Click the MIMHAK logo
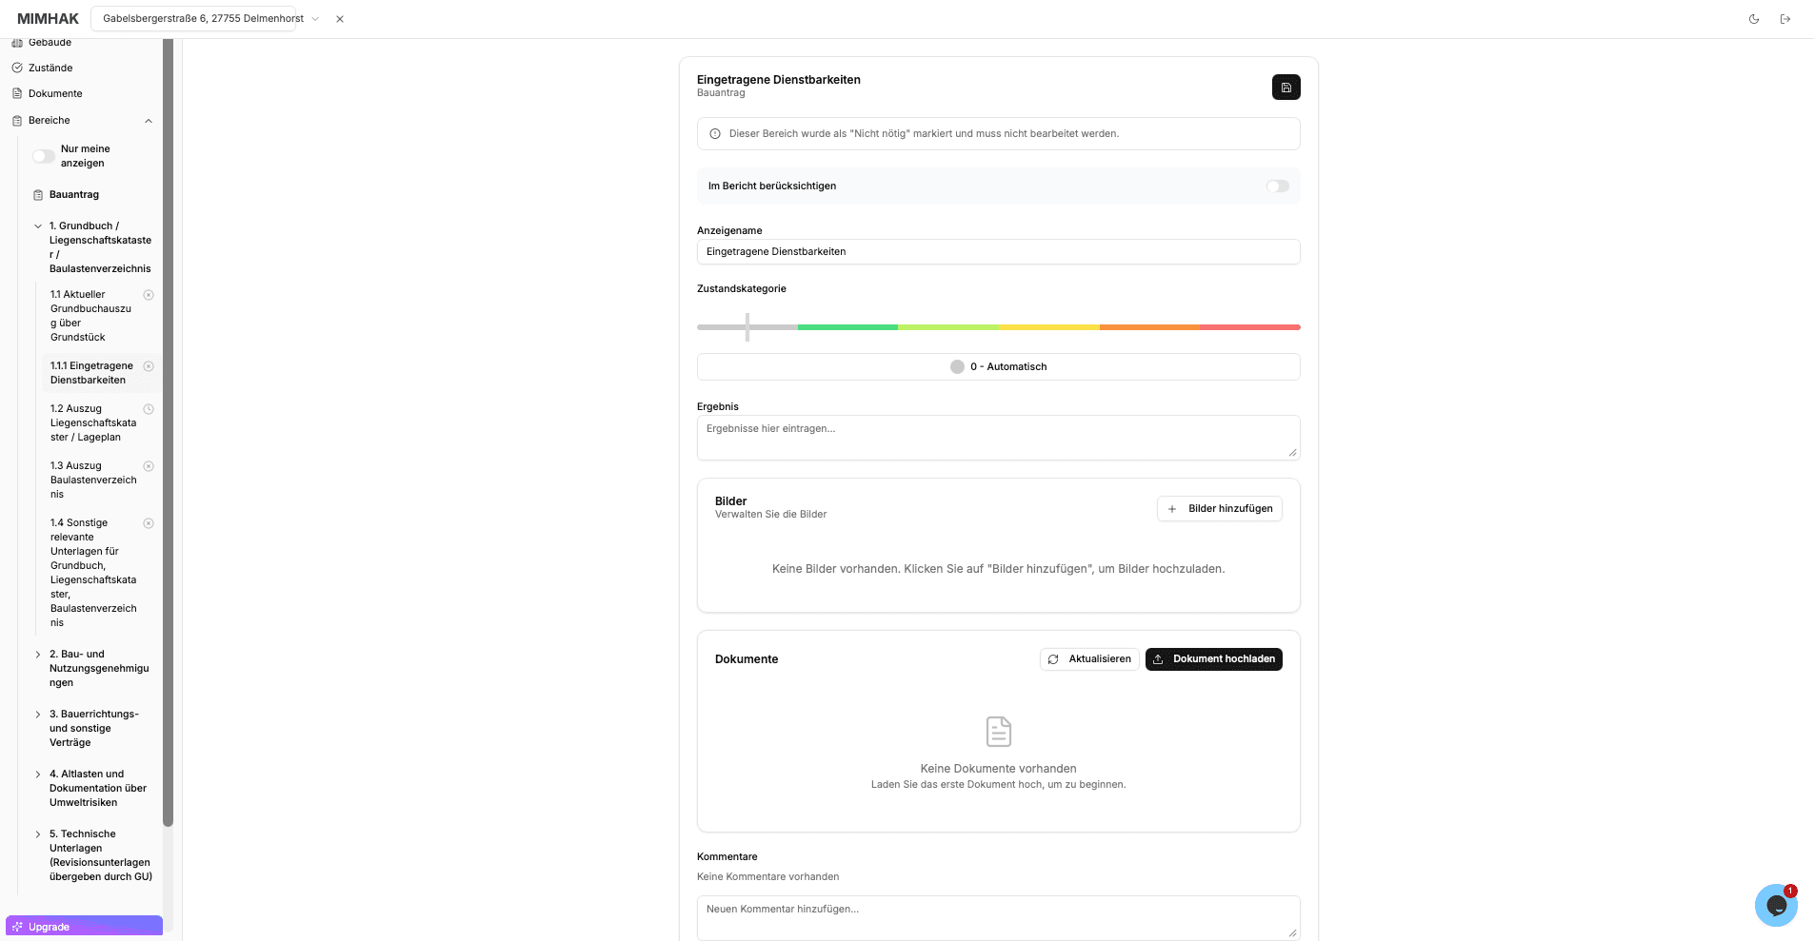1814x941 pixels. click(48, 19)
